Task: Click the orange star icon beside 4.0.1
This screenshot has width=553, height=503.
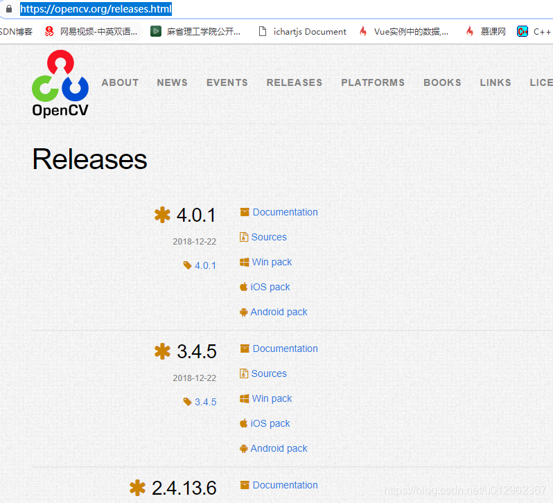Action: coord(162,214)
